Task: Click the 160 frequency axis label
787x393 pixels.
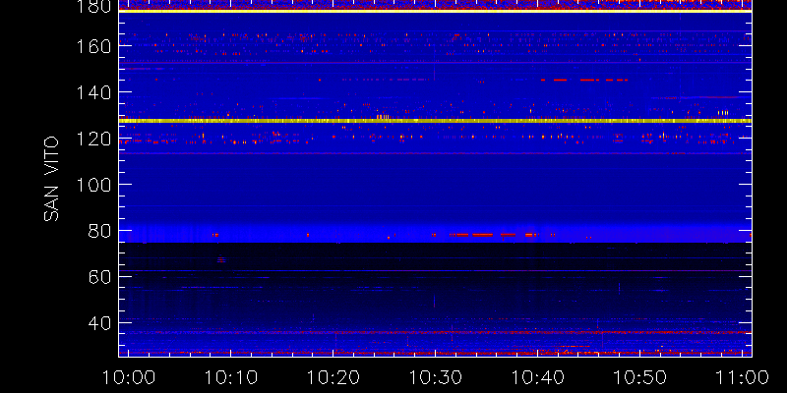Action: 93,46
